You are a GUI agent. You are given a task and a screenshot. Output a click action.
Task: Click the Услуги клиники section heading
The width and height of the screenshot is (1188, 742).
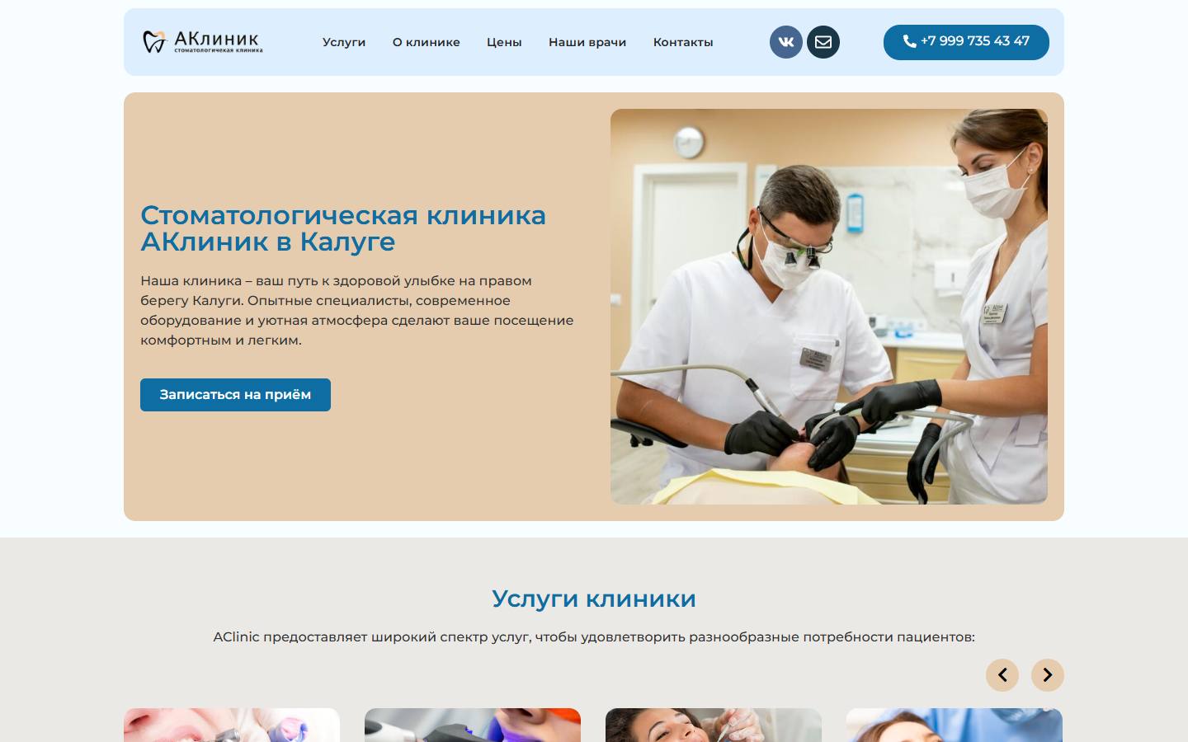[x=594, y=599]
